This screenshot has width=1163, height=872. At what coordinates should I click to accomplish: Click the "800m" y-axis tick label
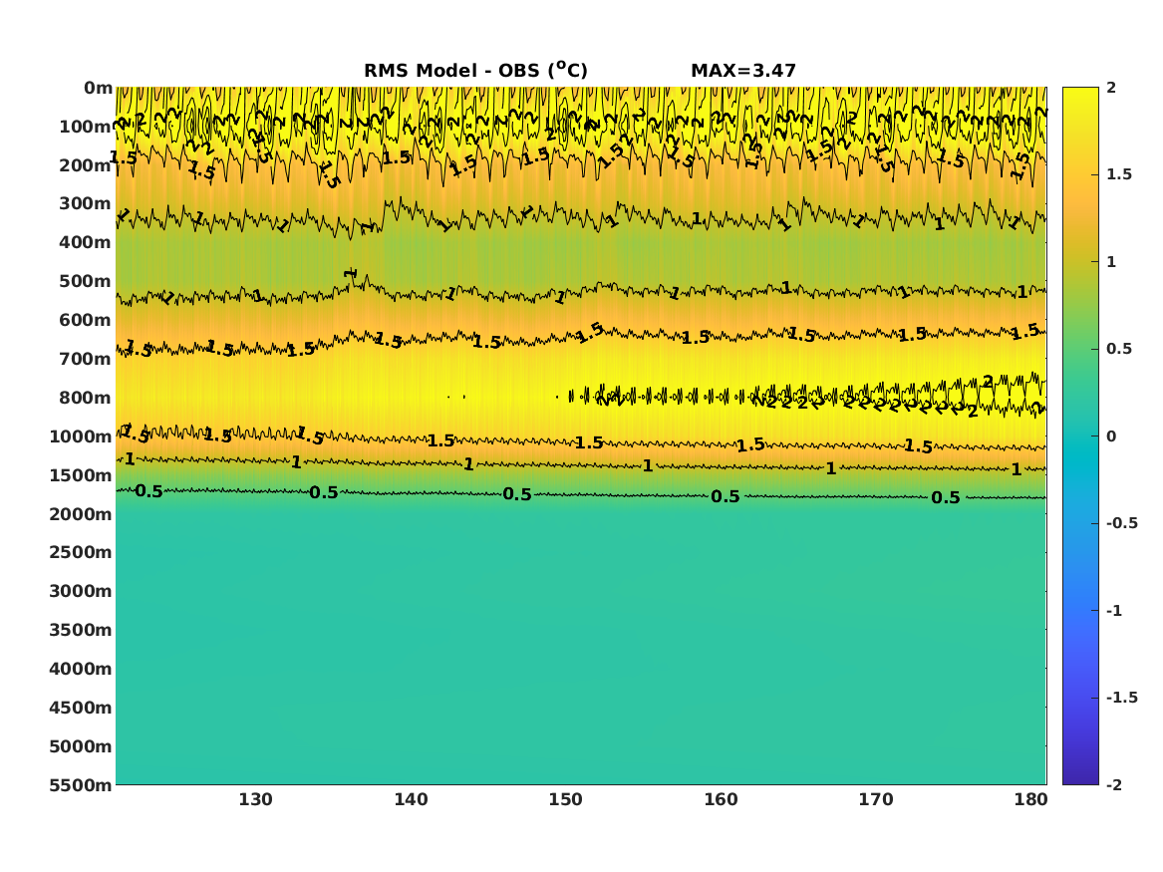86,399
